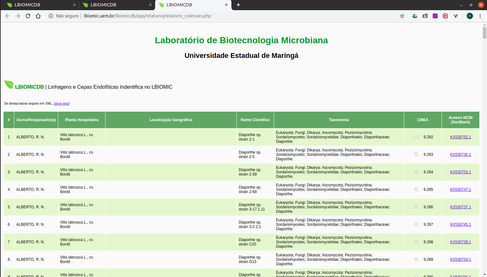
Task: Open GenBank link KX530745.1
Action: (461, 225)
